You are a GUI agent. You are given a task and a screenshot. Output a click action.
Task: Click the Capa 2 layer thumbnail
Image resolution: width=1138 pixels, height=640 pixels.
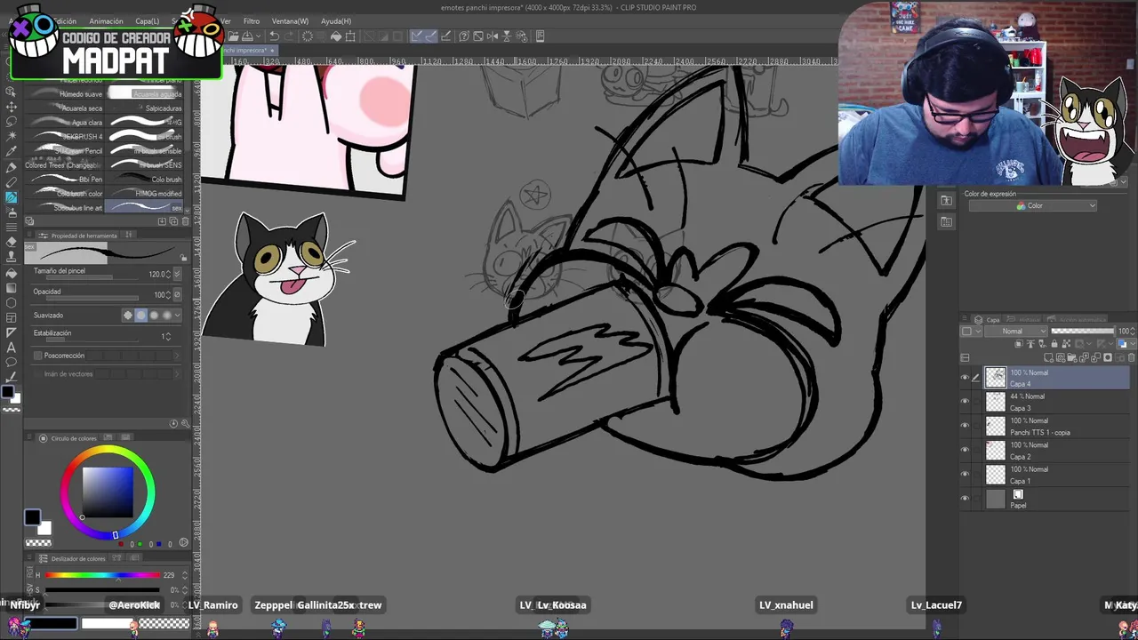(995, 450)
